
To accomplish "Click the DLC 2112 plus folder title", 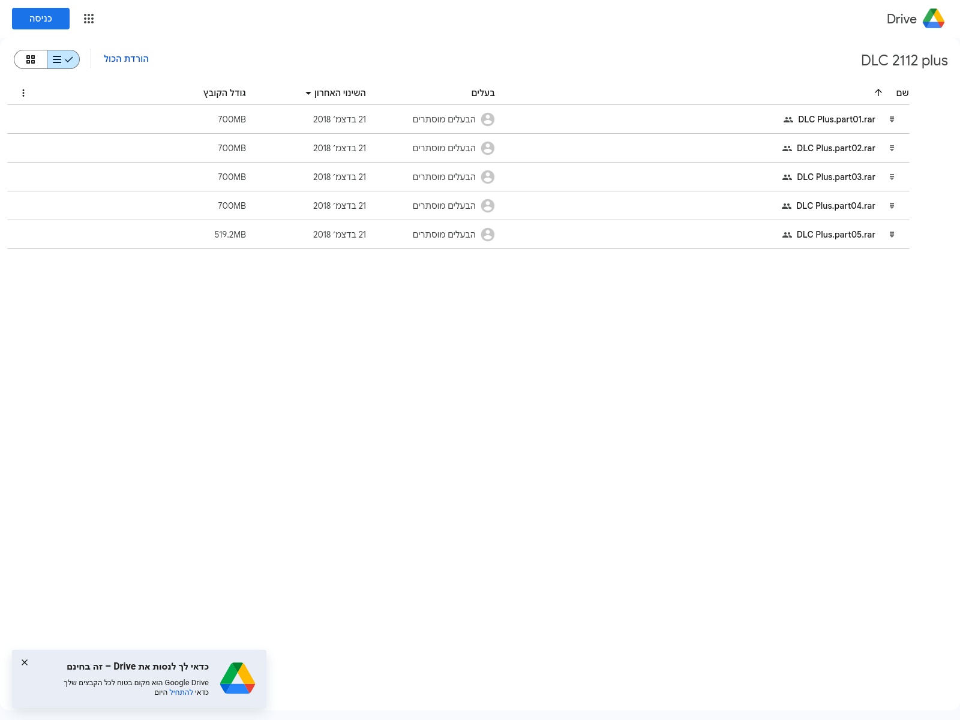I will pos(904,61).
